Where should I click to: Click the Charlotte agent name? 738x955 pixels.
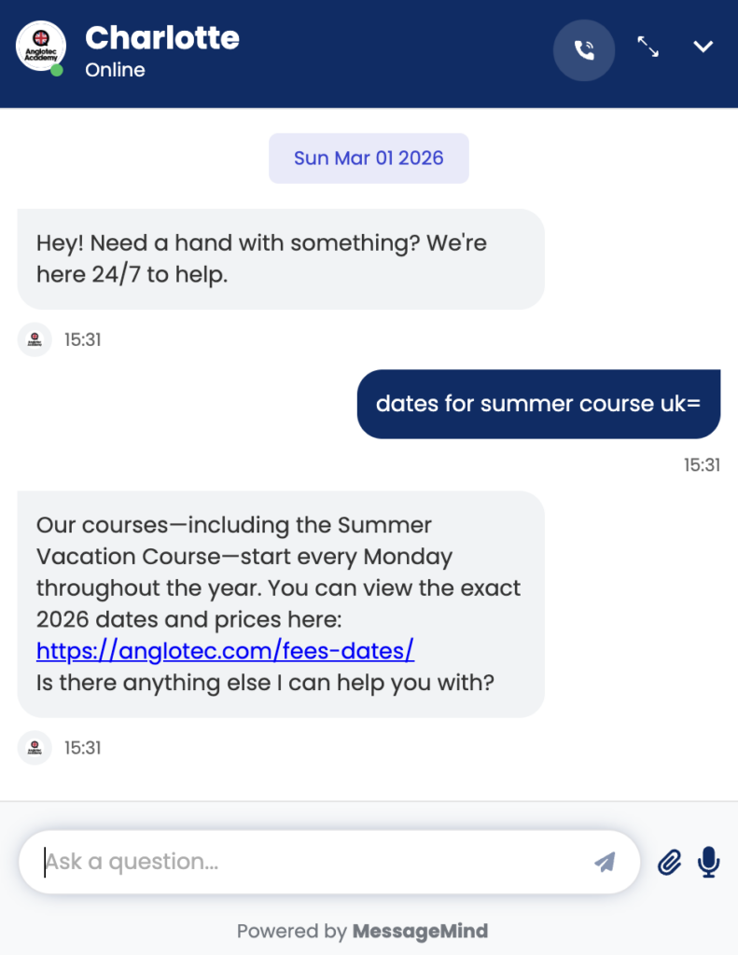[162, 37]
